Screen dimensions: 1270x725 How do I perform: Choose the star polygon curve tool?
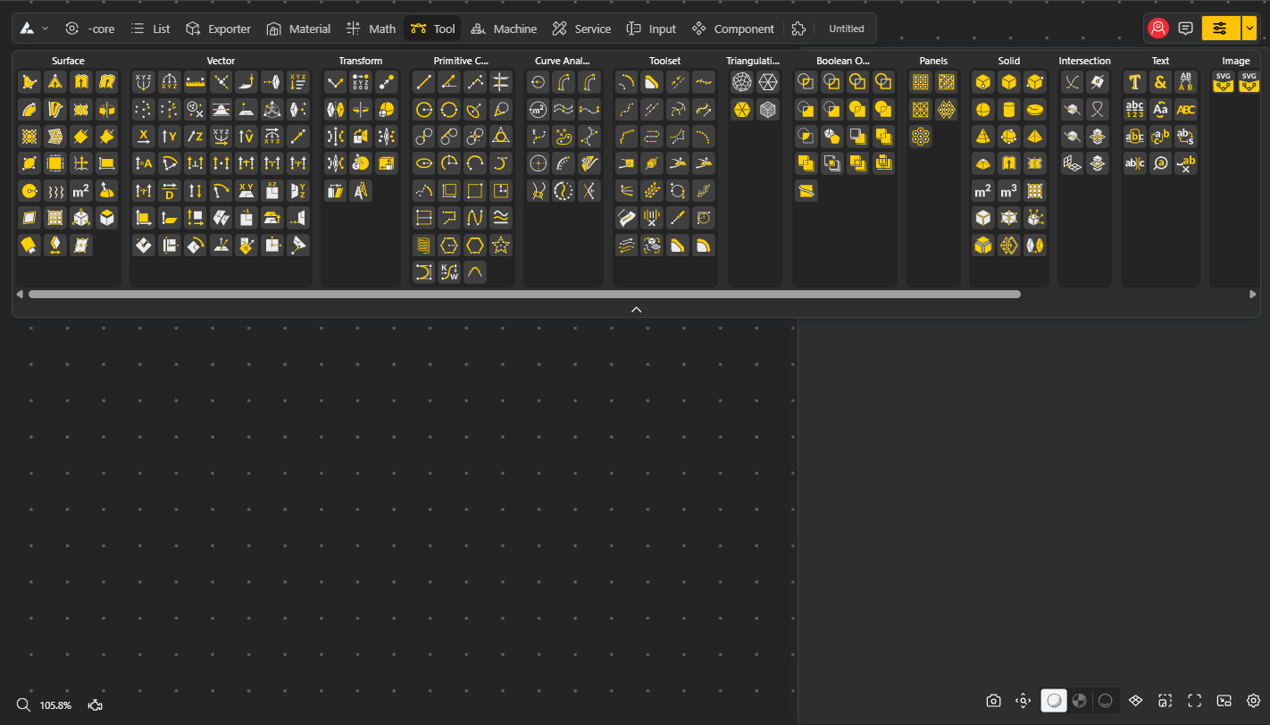point(501,246)
